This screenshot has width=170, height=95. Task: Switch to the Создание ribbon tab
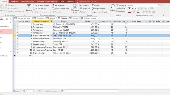tap(14, 2)
